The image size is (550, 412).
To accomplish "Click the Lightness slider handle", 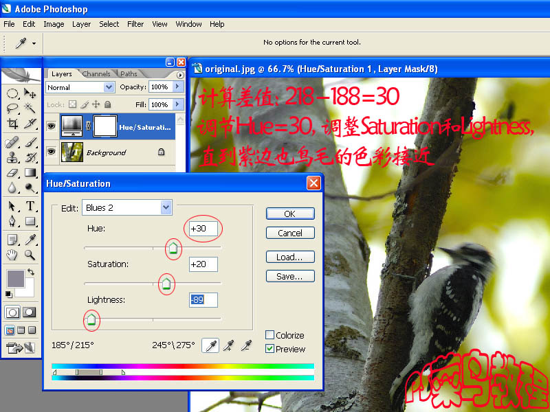I will [x=91, y=319].
